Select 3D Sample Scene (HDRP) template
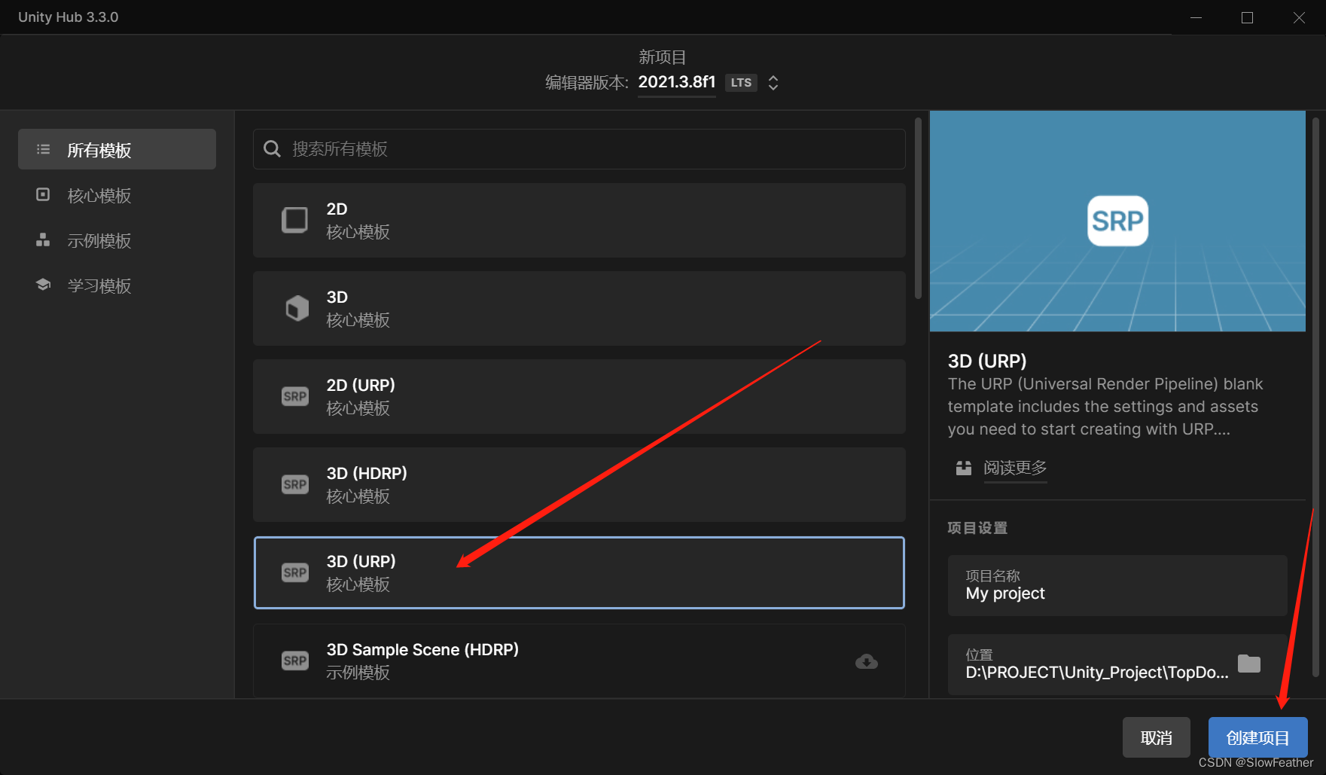The image size is (1326, 775). click(579, 661)
